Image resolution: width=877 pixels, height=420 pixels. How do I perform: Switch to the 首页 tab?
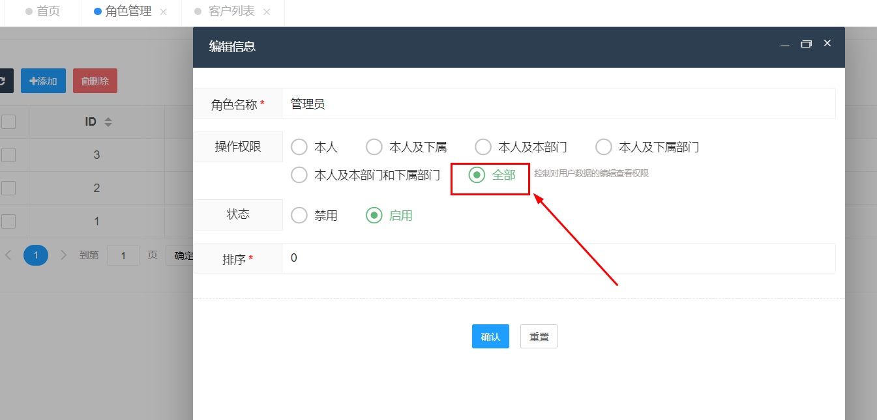[42, 12]
